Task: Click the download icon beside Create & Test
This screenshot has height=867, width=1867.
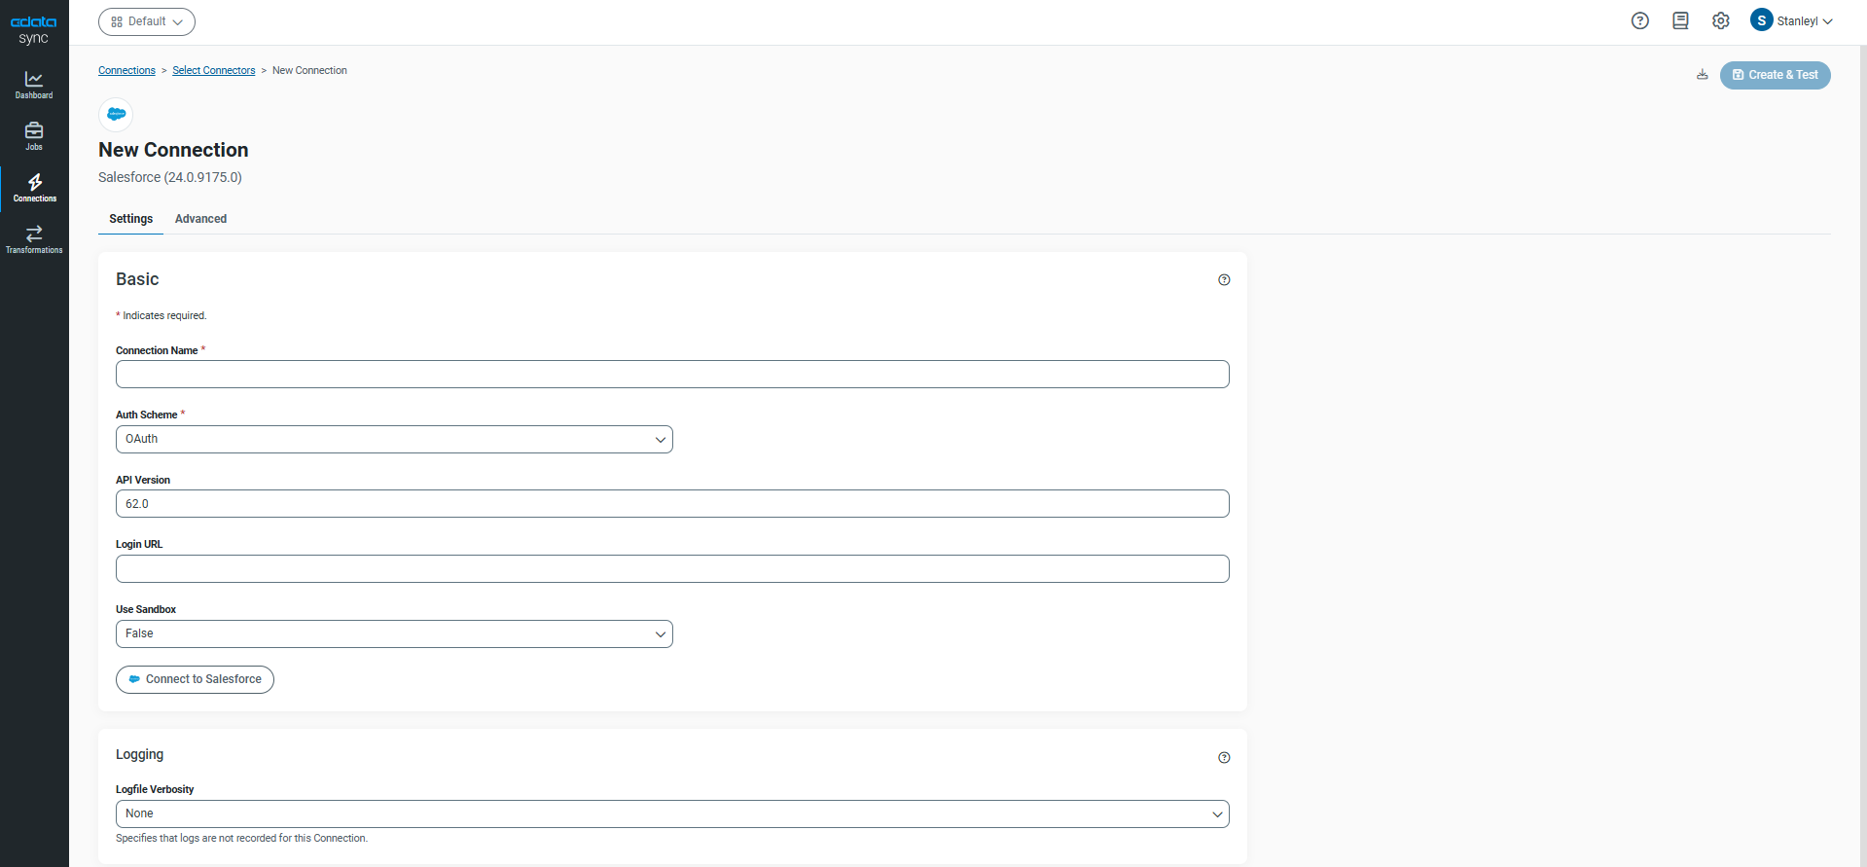Action: pos(1703,75)
